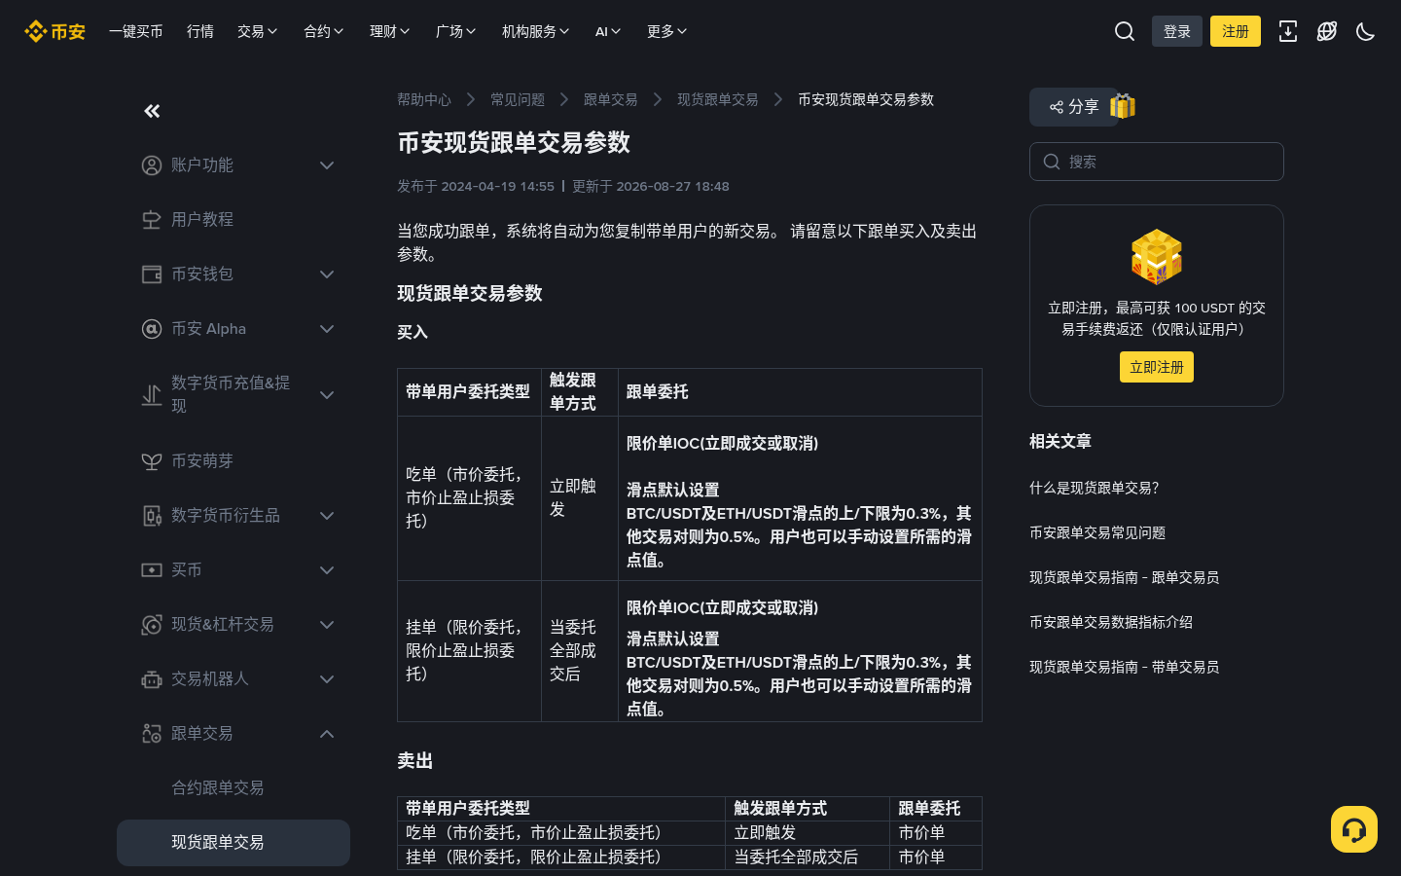Viewport: 1401px width, 876px height.
Task: Click the 交易机器人 robot icon
Action: pos(152,679)
